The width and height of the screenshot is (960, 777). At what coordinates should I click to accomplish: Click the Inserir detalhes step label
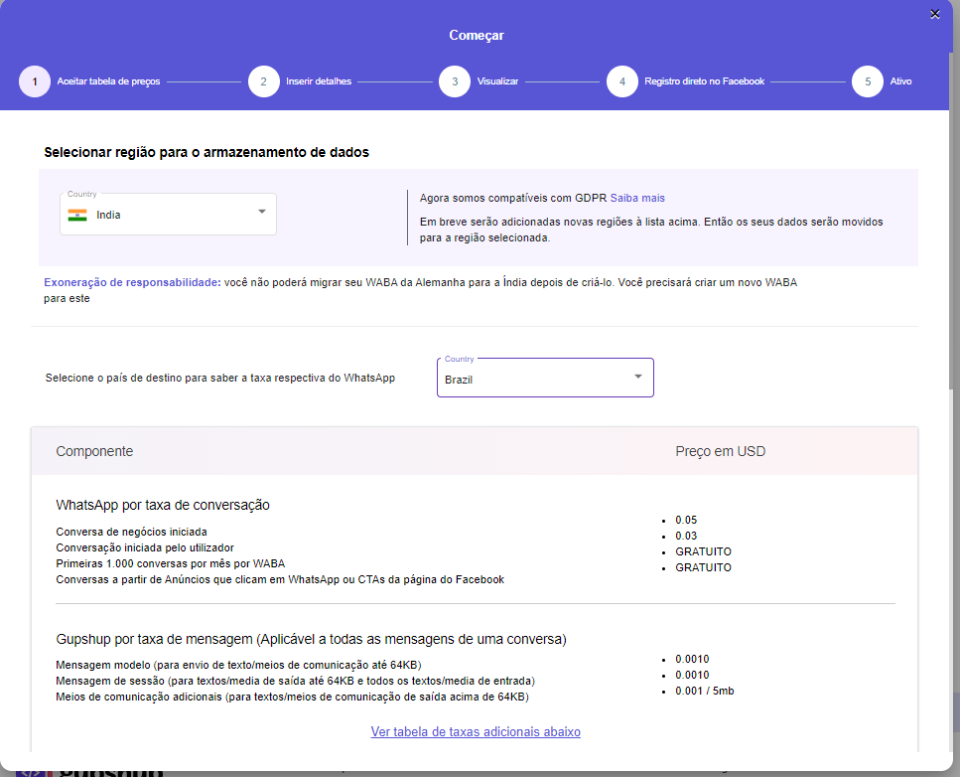pos(319,81)
